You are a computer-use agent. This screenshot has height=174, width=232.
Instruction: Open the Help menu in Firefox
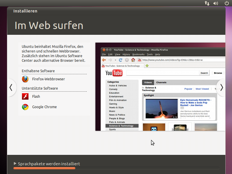click(x=157, y=55)
